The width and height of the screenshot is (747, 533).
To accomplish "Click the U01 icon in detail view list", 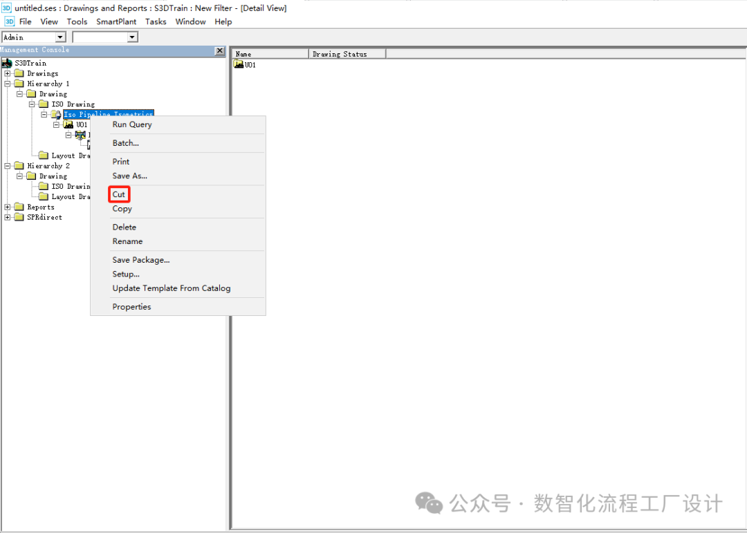I will tap(239, 64).
